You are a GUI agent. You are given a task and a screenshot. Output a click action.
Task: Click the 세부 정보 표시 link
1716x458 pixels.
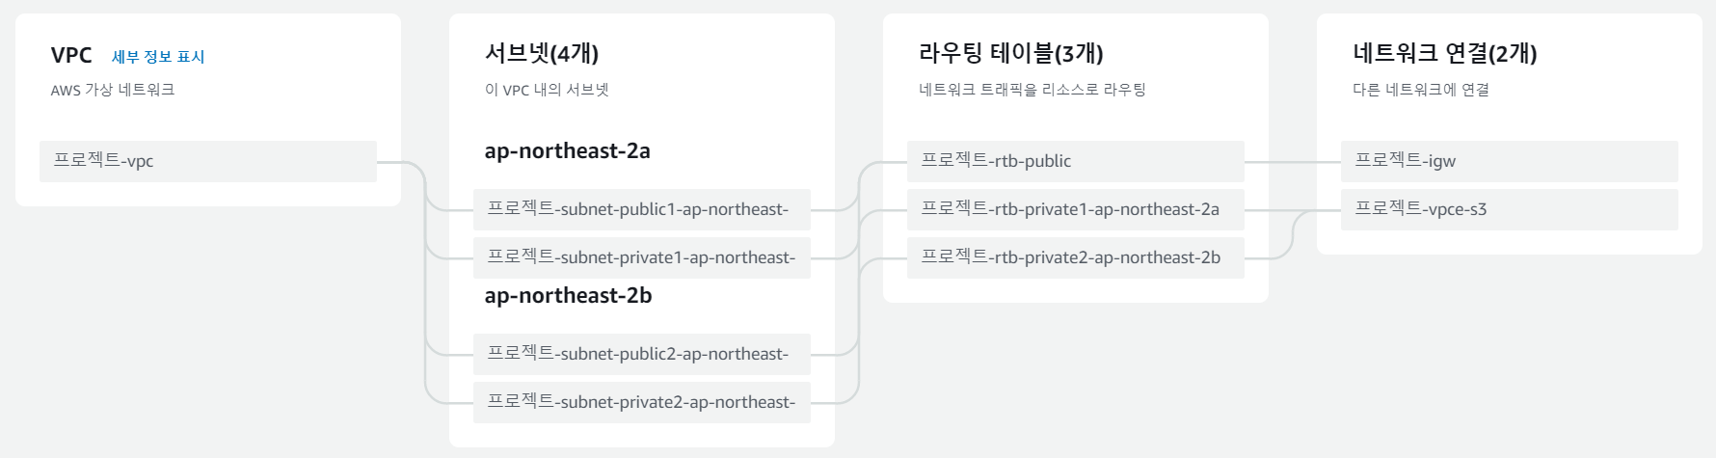(158, 57)
